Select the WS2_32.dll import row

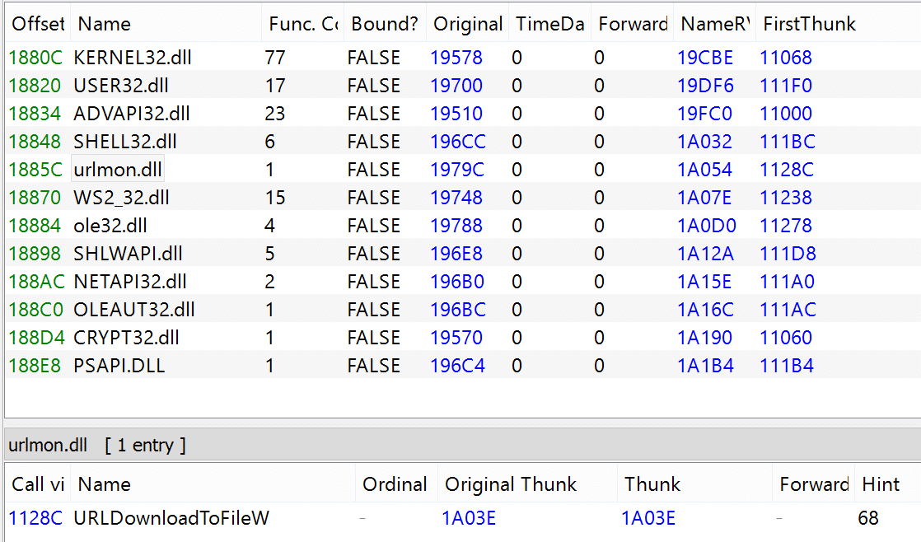(x=464, y=198)
